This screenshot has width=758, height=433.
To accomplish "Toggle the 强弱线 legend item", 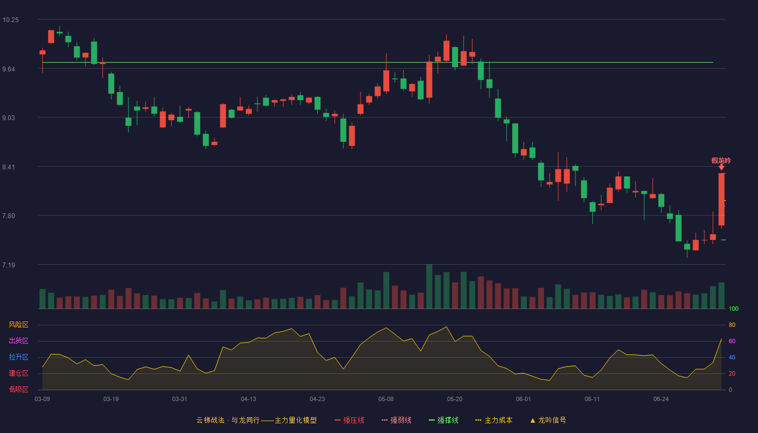I will pos(396,420).
